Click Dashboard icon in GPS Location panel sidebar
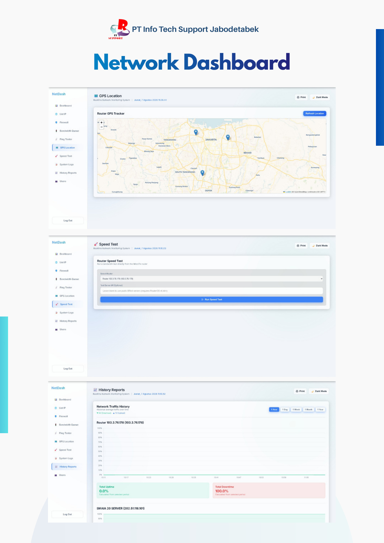The height and width of the screenshot is (543, 384). pyautogui.click(x=56, y=106)
